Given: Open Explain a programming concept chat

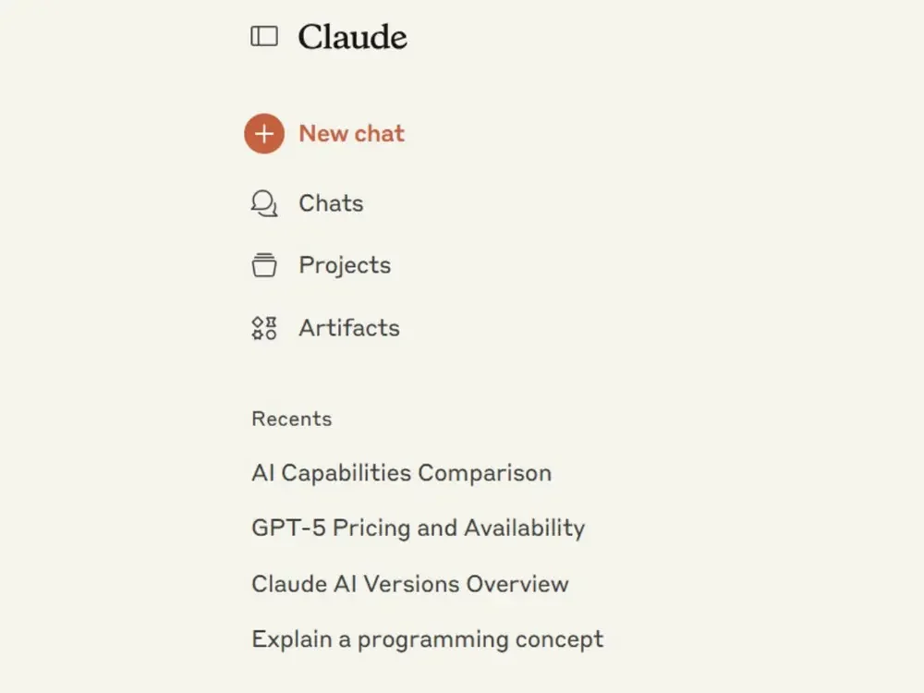Looking at the screenshot, I should pyautogui.click(x=428, y=639).
